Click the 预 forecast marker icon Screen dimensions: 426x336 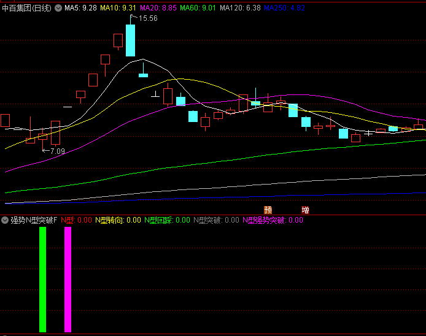(x=268, y=210)
